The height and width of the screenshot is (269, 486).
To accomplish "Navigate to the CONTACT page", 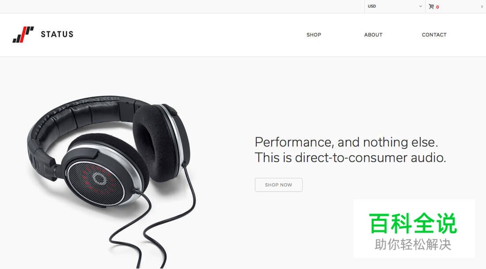I will click(434, 35).
